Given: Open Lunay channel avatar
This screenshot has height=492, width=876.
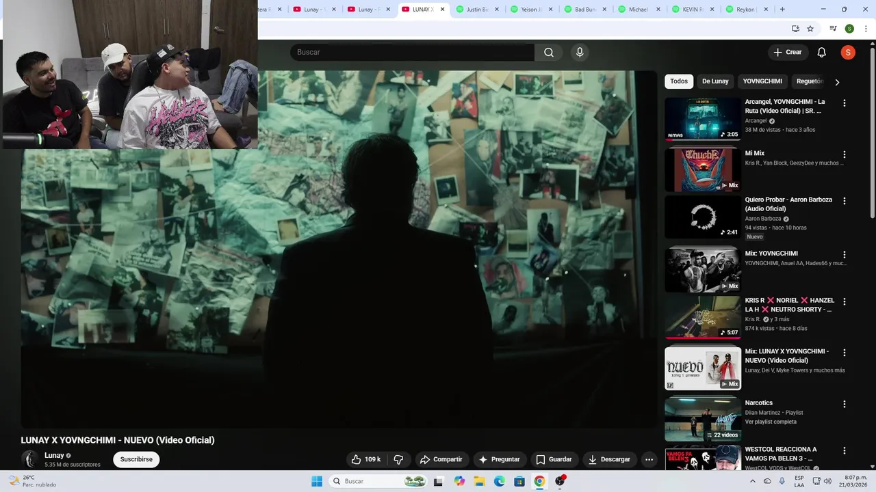Looking at the screenshot, I should pyautogui.click(x=29, y=459).
